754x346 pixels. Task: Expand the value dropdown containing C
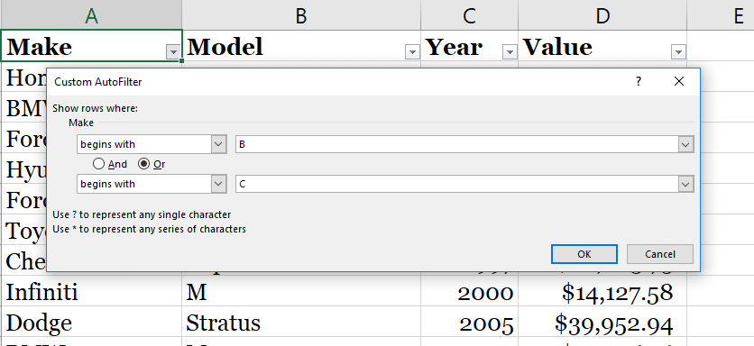click(685, 184)
